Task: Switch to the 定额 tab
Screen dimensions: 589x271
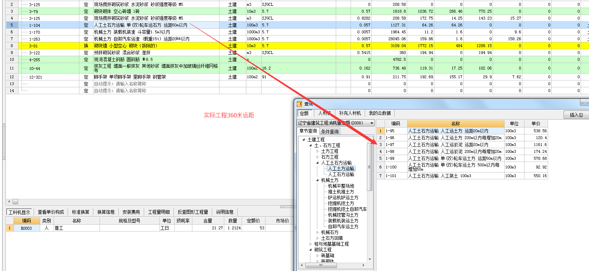Action: point(304,113)
